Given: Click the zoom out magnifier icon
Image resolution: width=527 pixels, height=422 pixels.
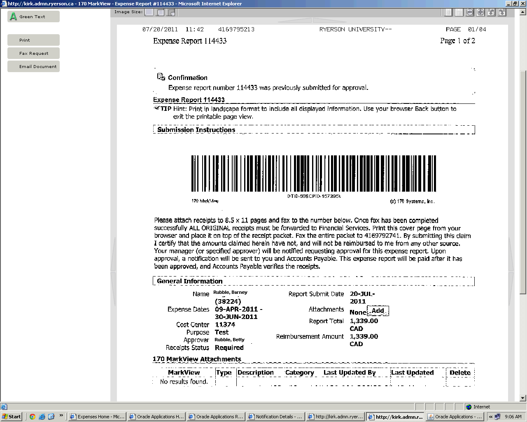Looking at the screenshot, I should coord(470,12).
